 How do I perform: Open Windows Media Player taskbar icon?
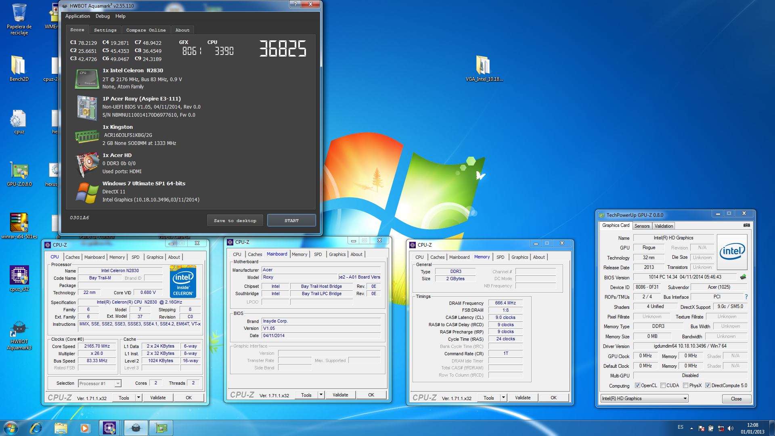tap(85, 428)
